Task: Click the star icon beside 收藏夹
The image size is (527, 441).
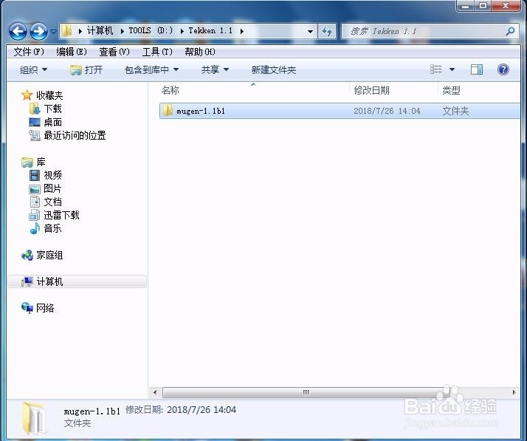Action: (27, 95)
